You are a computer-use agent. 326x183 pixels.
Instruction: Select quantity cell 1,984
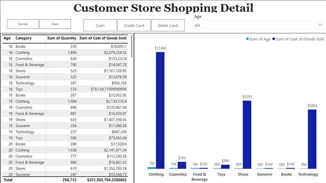(72, 101)
